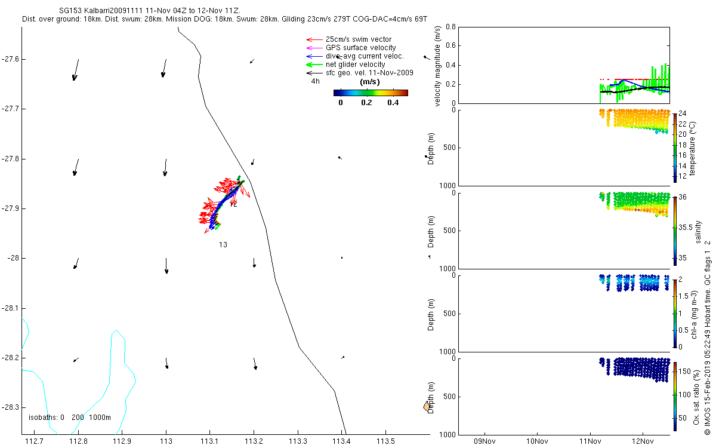716x448 pixels.
Task: Click the longitude tick '113.5'
Action: click(x=386, y=441)
